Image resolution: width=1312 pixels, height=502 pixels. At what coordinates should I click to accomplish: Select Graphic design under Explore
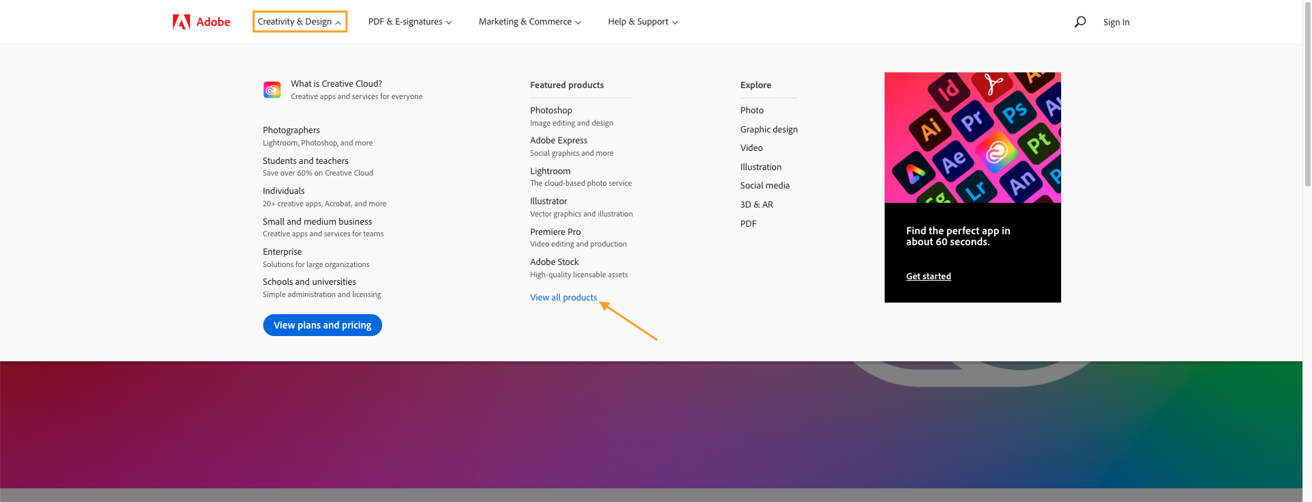pyautogui.click(x=769, y=129)
